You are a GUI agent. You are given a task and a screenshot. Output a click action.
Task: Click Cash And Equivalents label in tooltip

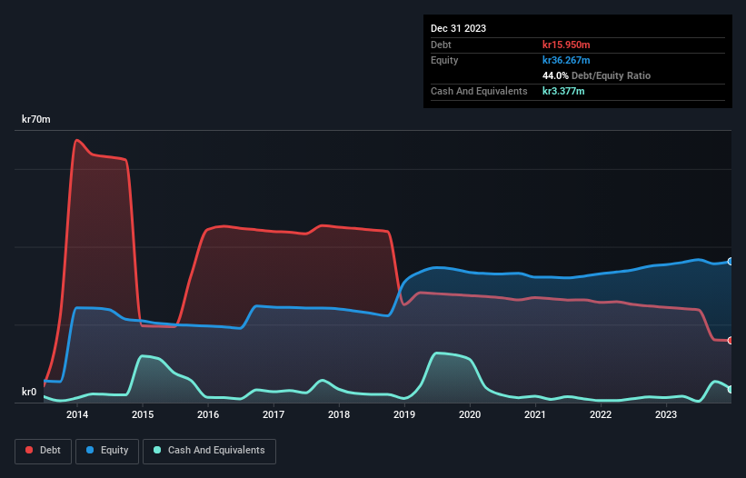pos(479,91)
